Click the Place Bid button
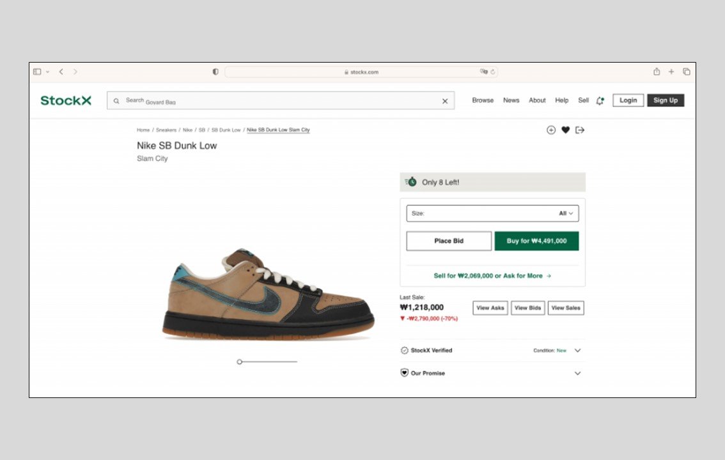Viewport: 725px width, 460px height. coord(449,241)
